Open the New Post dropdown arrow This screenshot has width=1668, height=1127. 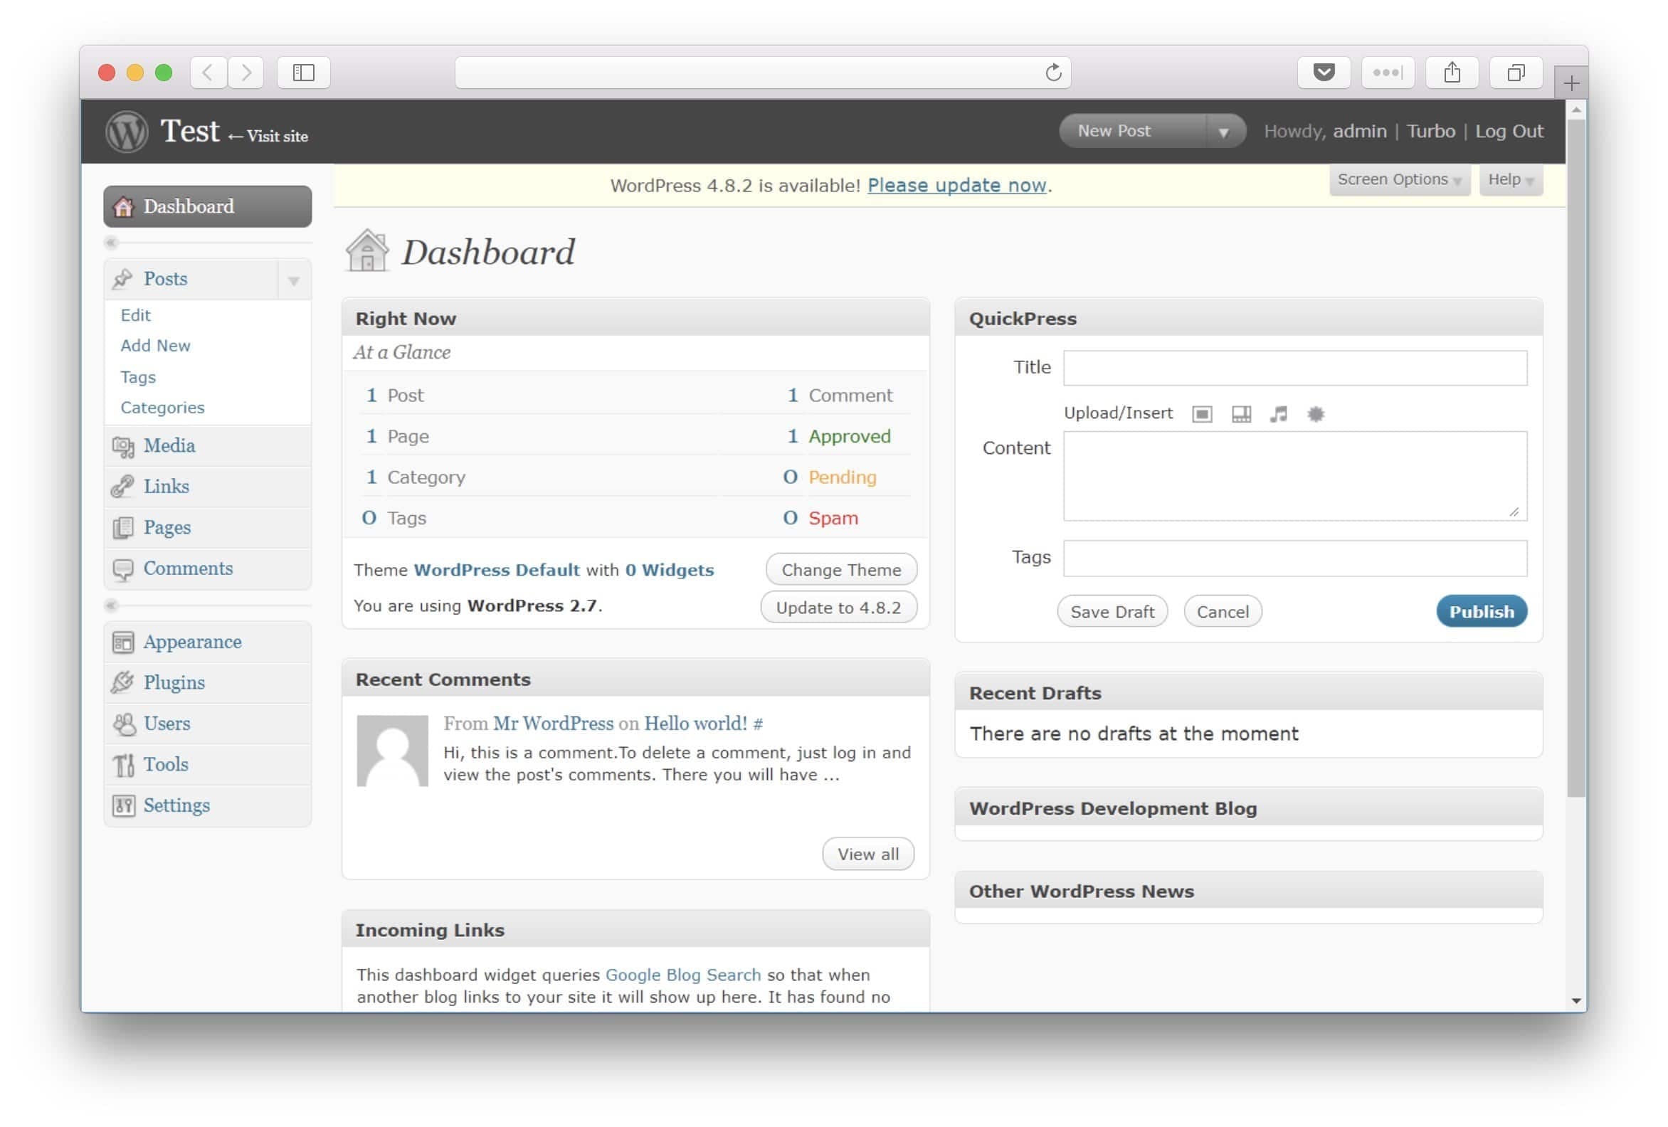coord(1224,132)
